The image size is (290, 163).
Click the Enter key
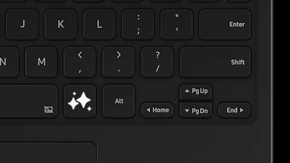point(225,25)
